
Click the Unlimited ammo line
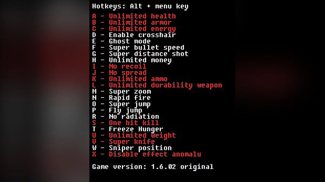point(130,79)
